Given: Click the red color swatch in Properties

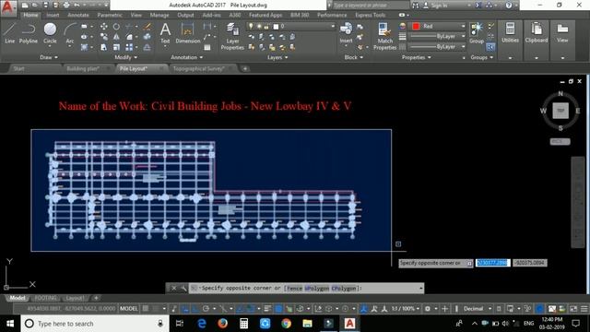Looking at the screenshot, I should tap(416, 27).
